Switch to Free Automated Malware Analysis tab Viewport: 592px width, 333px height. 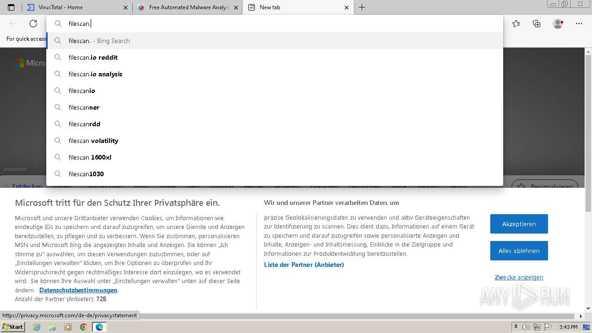[188, 7]
